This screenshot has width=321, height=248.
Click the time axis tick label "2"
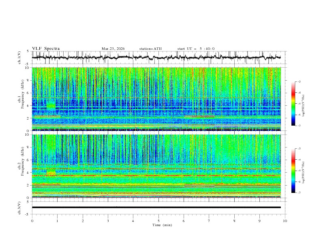tap(83, 221)
